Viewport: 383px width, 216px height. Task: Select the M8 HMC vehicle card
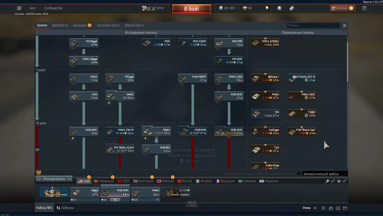click(x=229, y=43)
